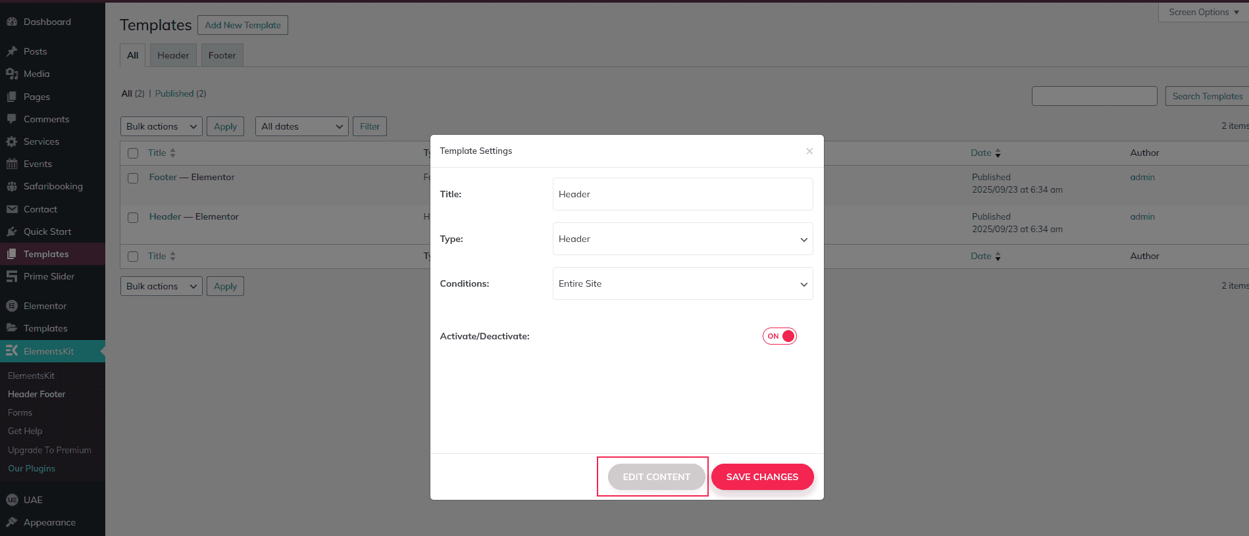Click the Media library icon
Viewport: 1249px width, 536px height.
12,74
